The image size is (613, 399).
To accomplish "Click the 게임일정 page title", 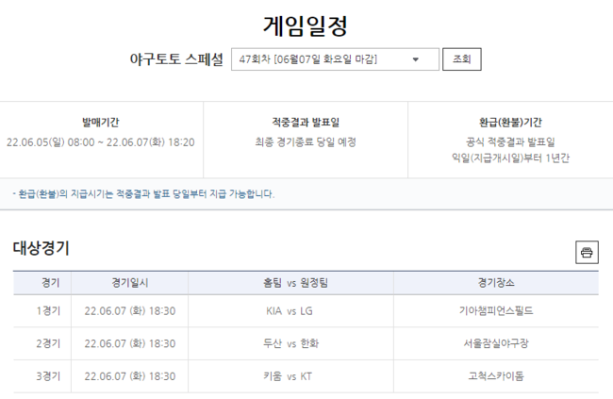I will [x=306, y=25].
